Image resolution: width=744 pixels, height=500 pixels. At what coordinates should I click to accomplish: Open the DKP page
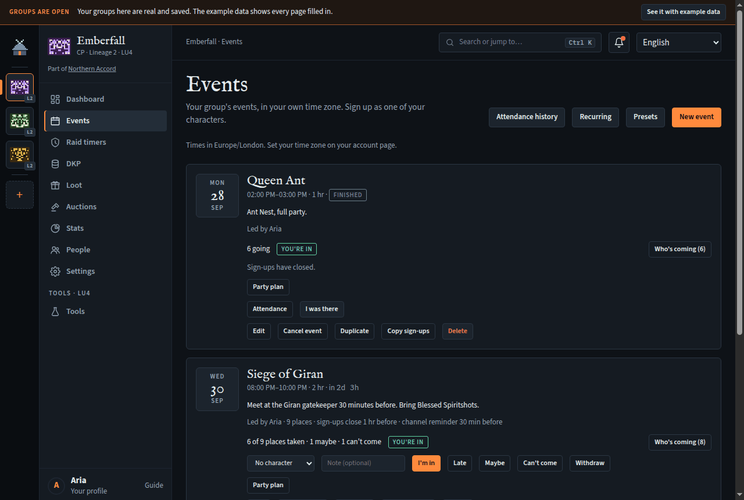click(x=106, y=164)
